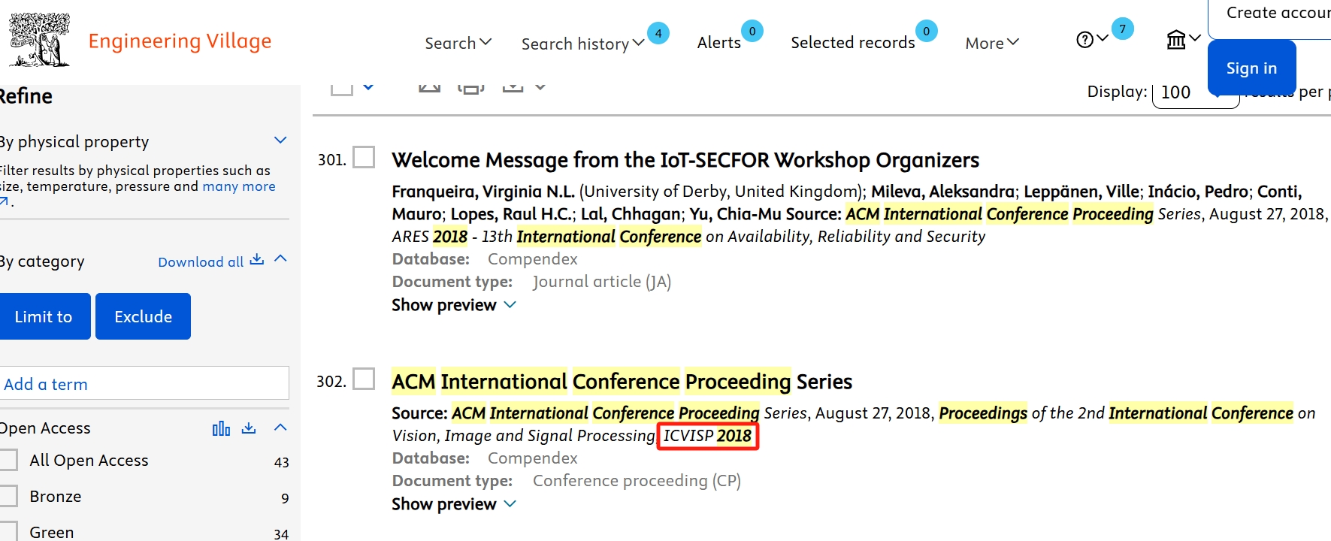
Task: Click the Elsevier tree logo
Action: pos(39,40)
